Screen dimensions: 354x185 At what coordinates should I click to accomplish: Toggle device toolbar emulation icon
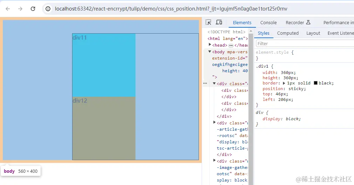pyautogui.click(x=219, y=22)
